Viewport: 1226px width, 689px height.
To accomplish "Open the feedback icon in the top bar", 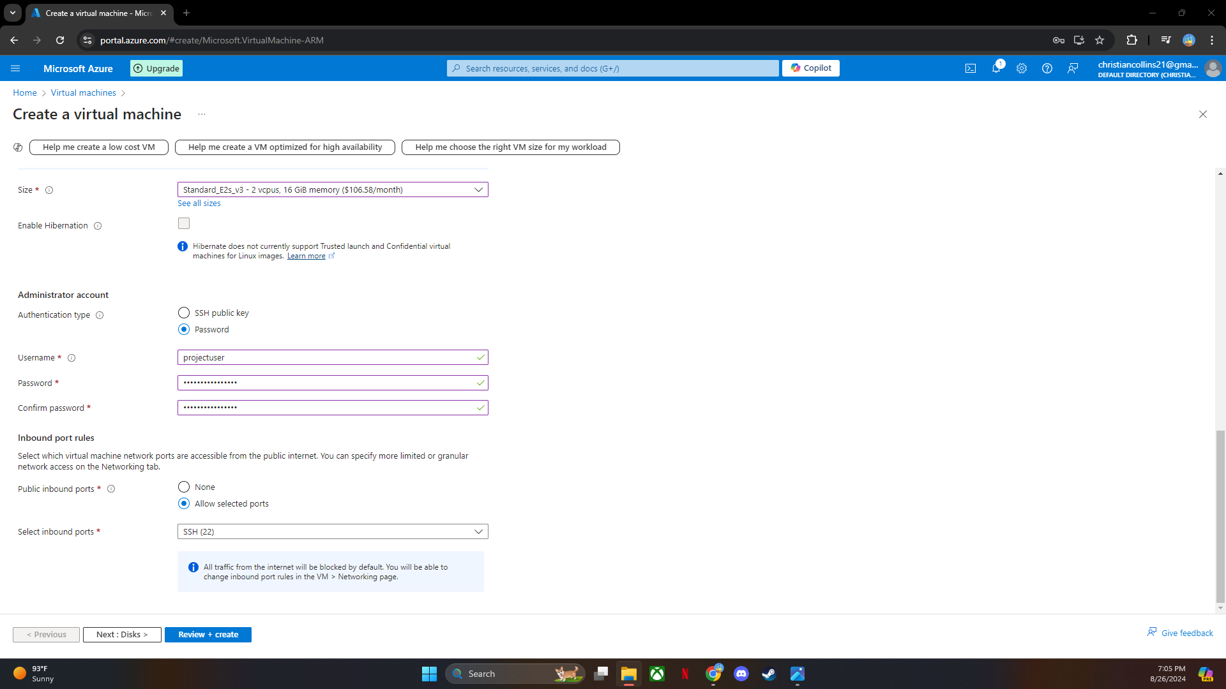I will (x=1073, y=68).
